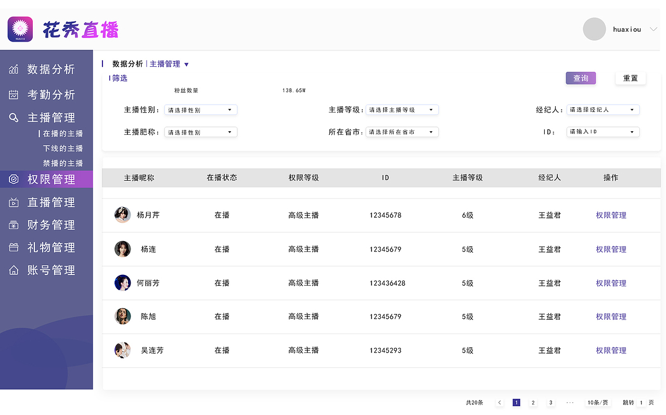This screenshot has width=666, height=415.
Task: Go to page 2 in pagination
Action: [x=533, y=403]
